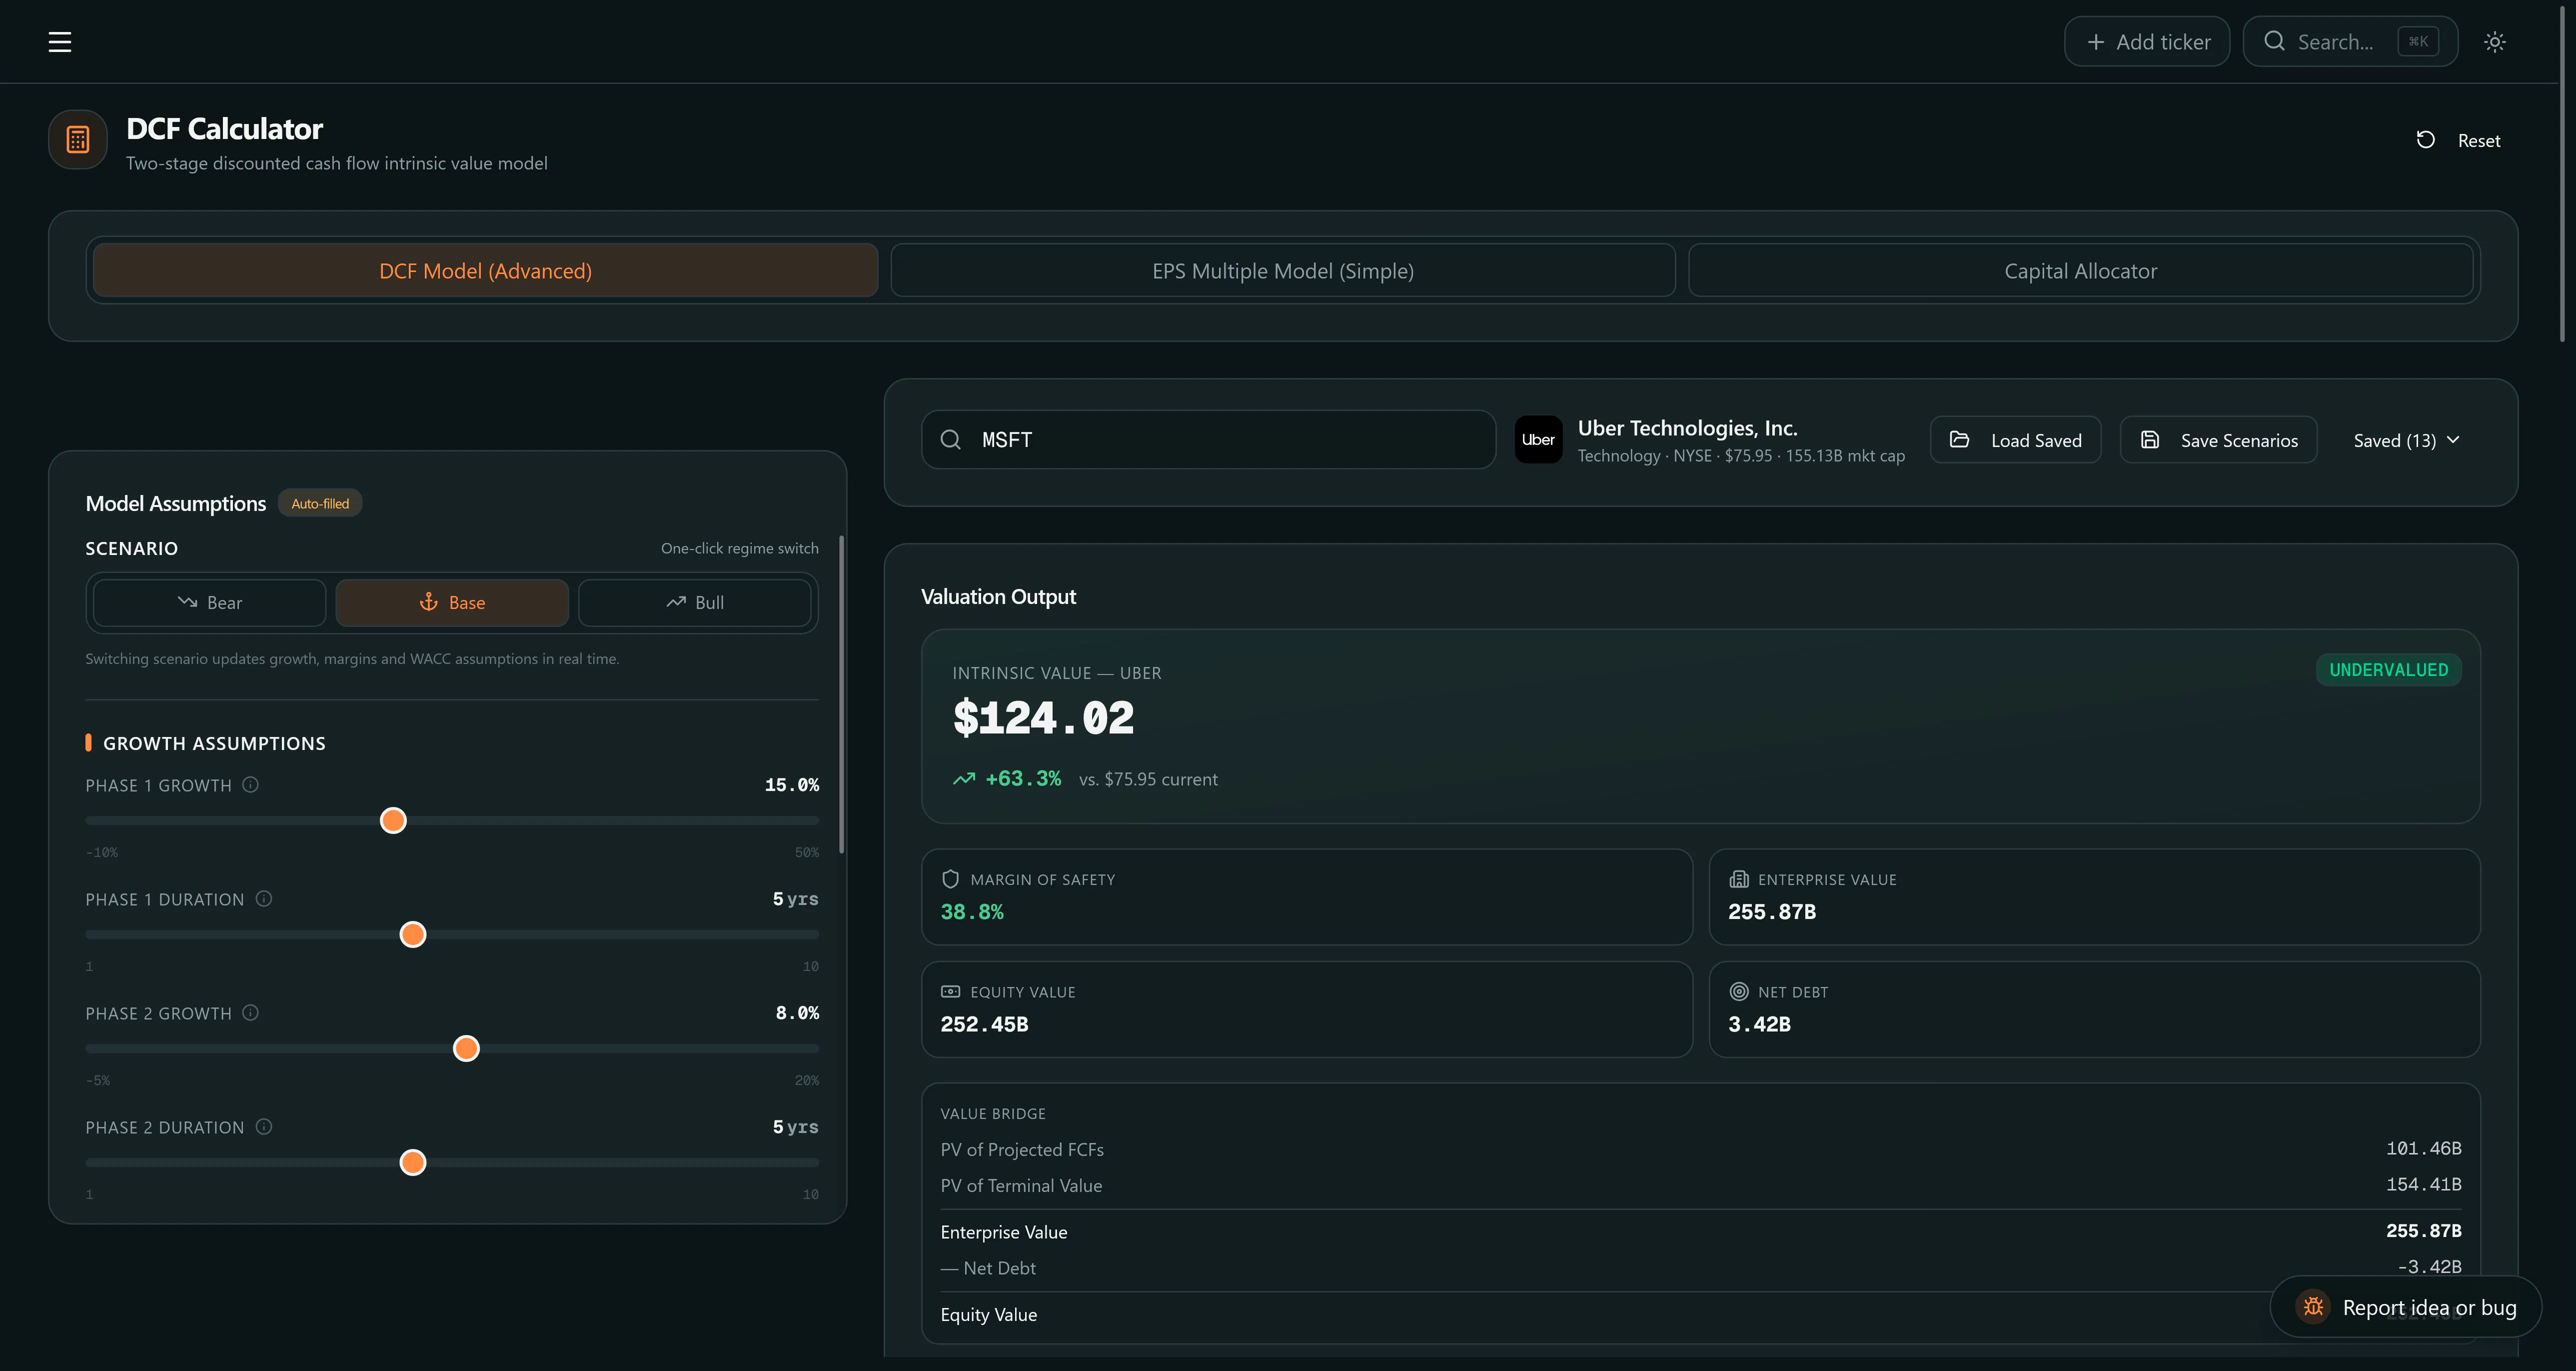Click the 101.46B PV of Projected FCFs value

[x=2424, y=1149]
